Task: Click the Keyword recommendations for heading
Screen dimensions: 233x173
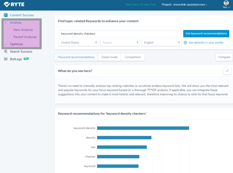Action: click(102, 114)
